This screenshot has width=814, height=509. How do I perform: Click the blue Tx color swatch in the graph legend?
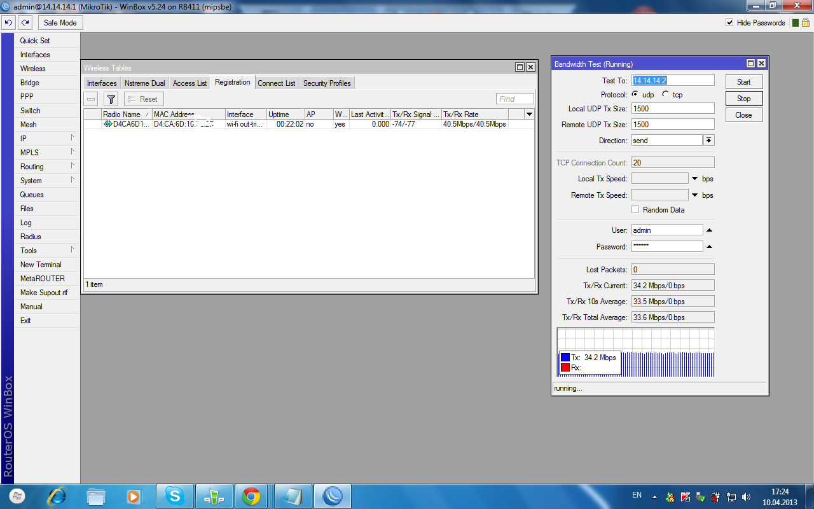click(565, 358)
